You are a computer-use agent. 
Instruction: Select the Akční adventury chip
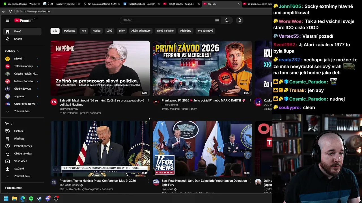[141, 31]
